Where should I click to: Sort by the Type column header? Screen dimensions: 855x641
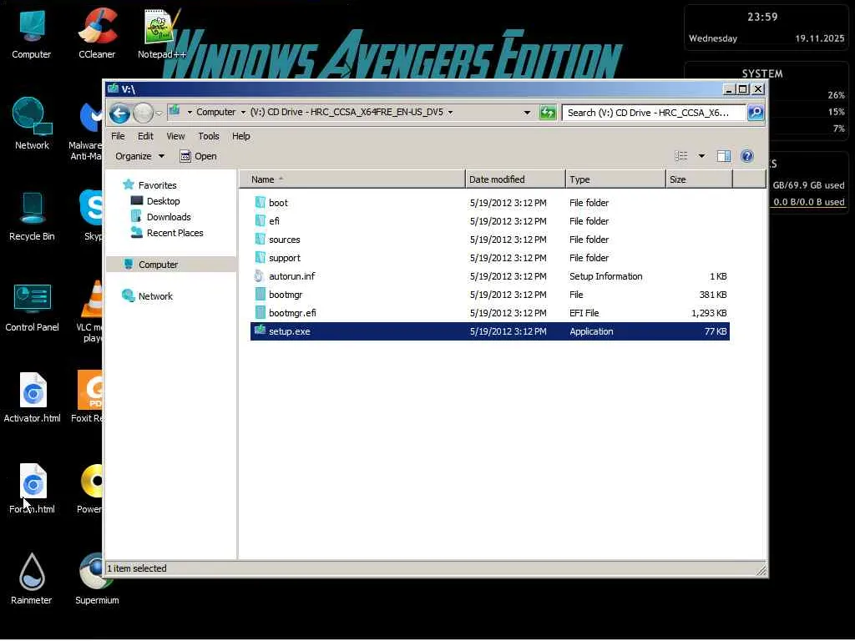click(615, 179)
